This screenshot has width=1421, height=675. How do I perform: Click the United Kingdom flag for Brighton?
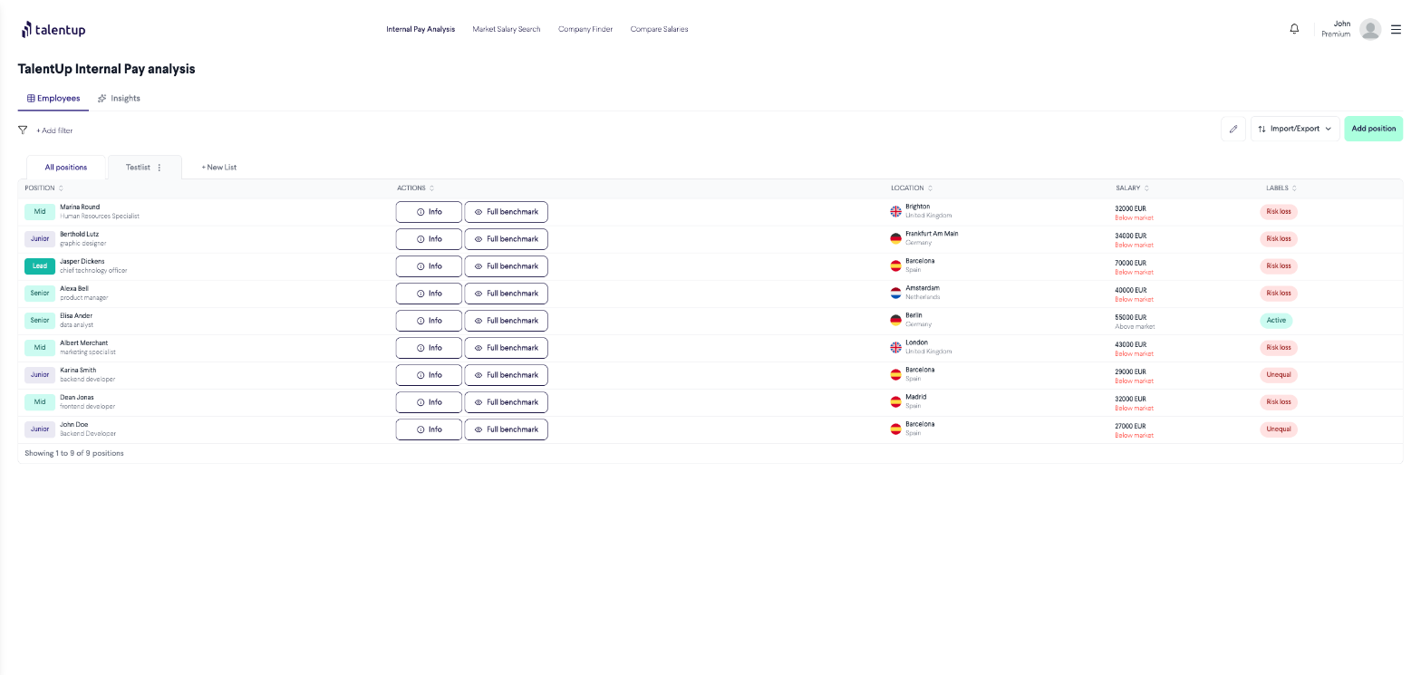(895, 211)
